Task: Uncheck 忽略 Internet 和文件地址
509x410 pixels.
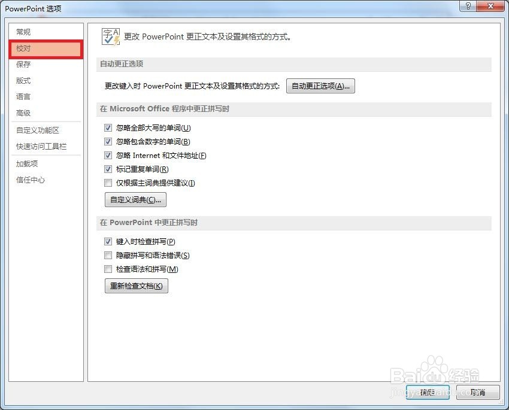Action: [x=108, y=156]
